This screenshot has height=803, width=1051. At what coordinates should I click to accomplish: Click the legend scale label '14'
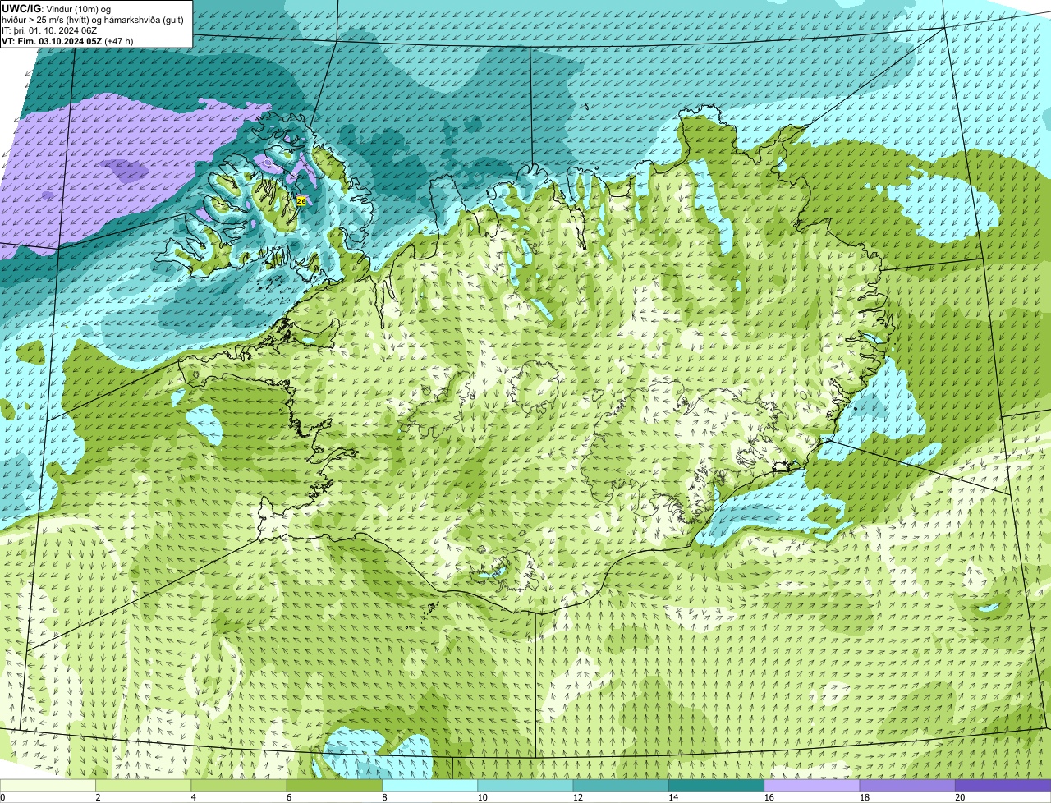(673, 797)
